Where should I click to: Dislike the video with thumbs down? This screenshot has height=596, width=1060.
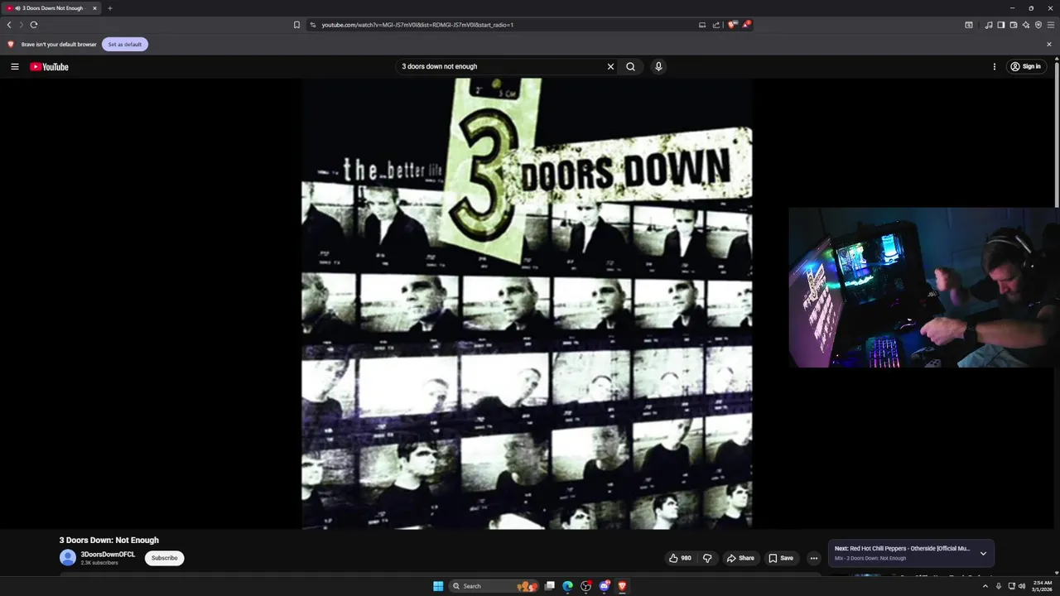tap(707, 558)
